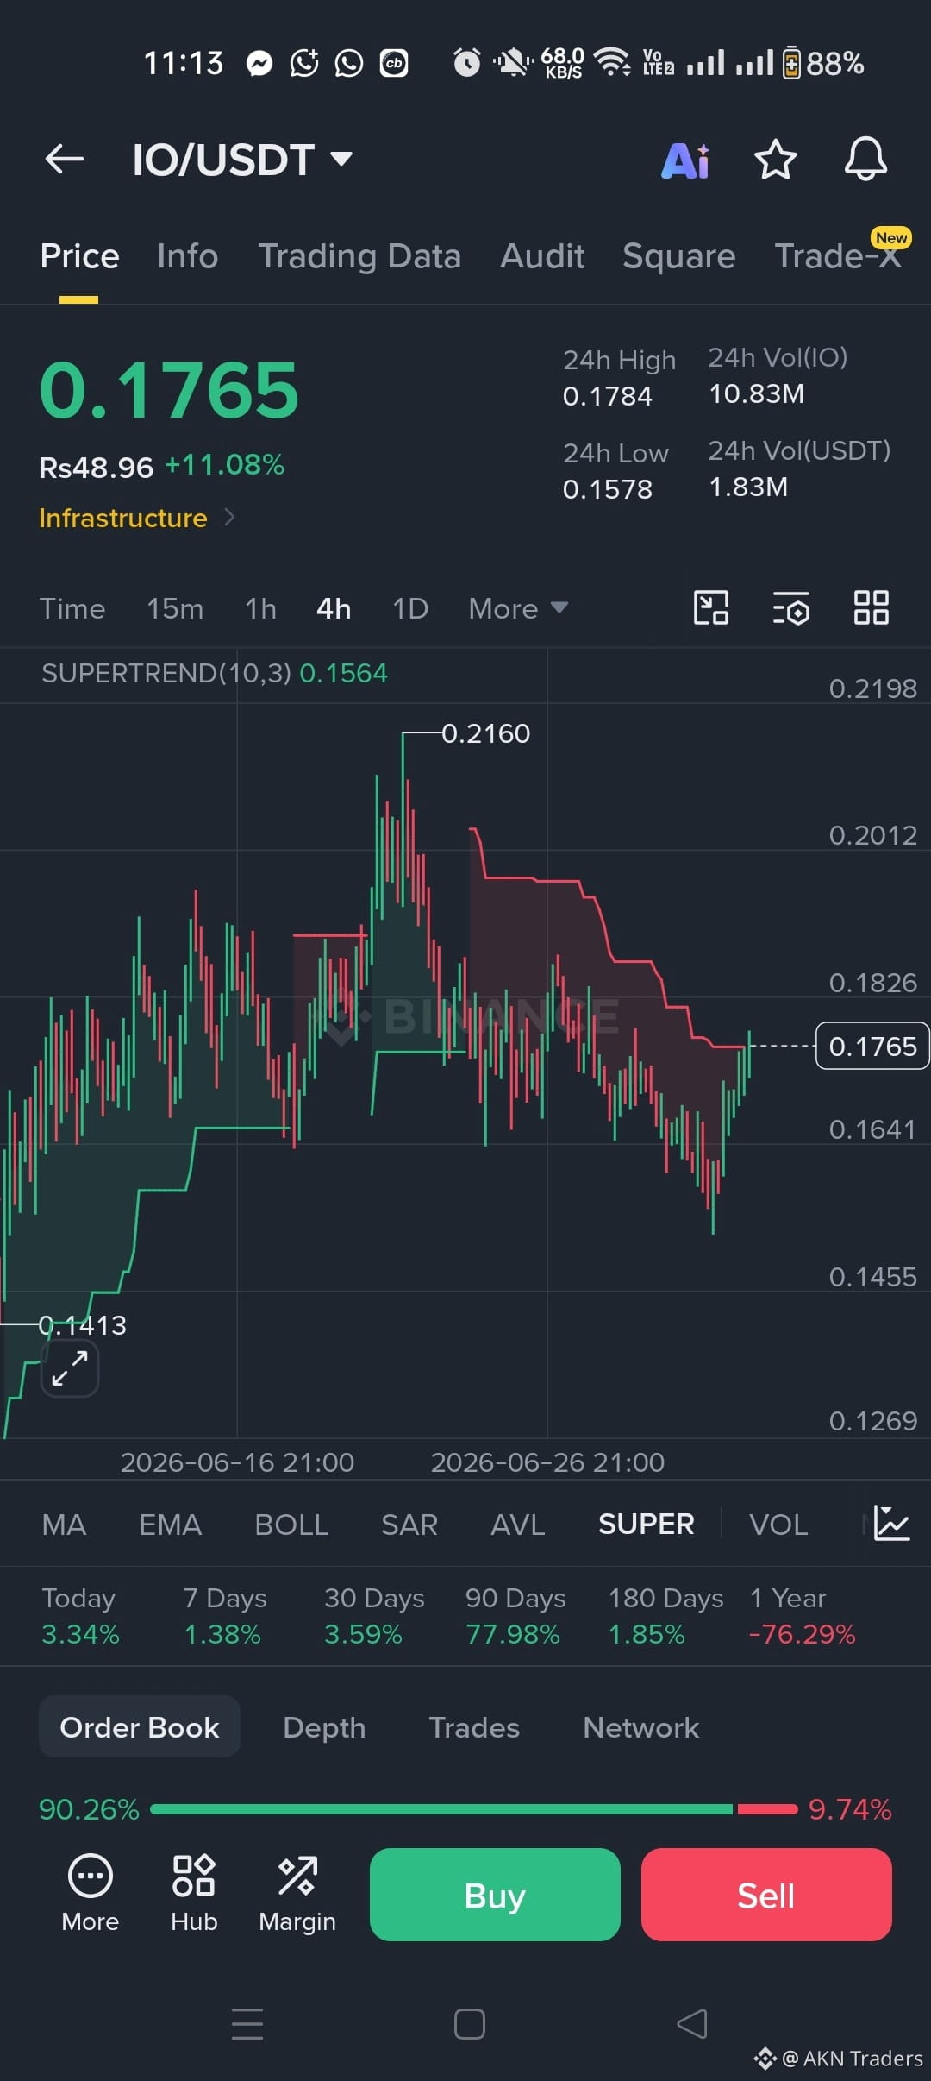Toggle the EMA indicator
This screenshot has width=931, height=2081.
tap(171, 1525)
